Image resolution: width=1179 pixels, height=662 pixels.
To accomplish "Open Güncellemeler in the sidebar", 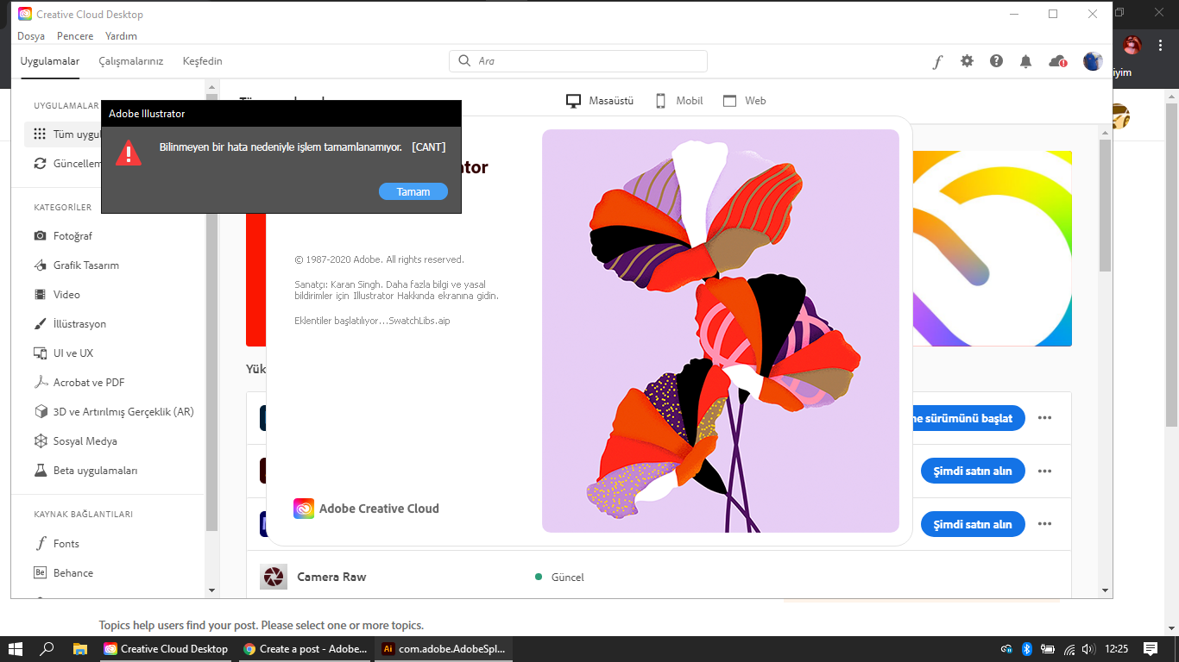I will click(x=67, y=164).
